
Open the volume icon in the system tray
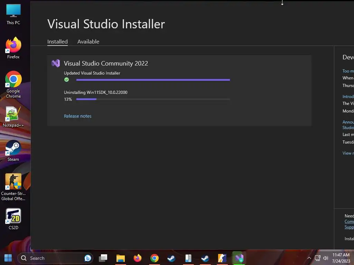(x=325, y=258)
